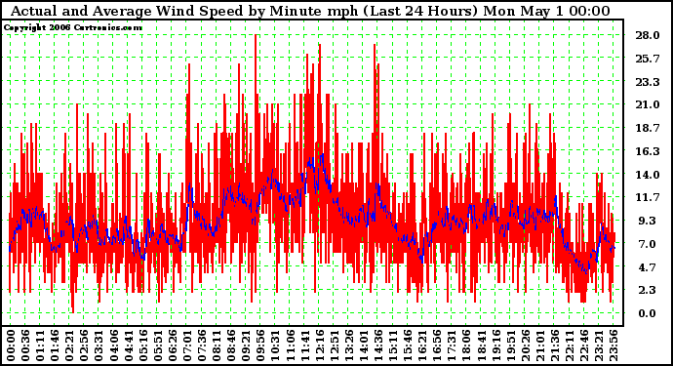Click the 00:00 time axis label
This screenshot has width=673, height=366.
pos(11,346)
